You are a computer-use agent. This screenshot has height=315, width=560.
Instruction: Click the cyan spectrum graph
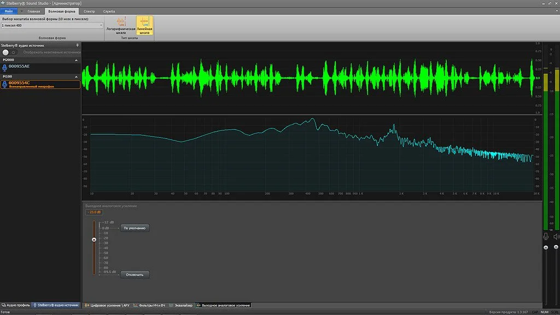pos(311,155)
